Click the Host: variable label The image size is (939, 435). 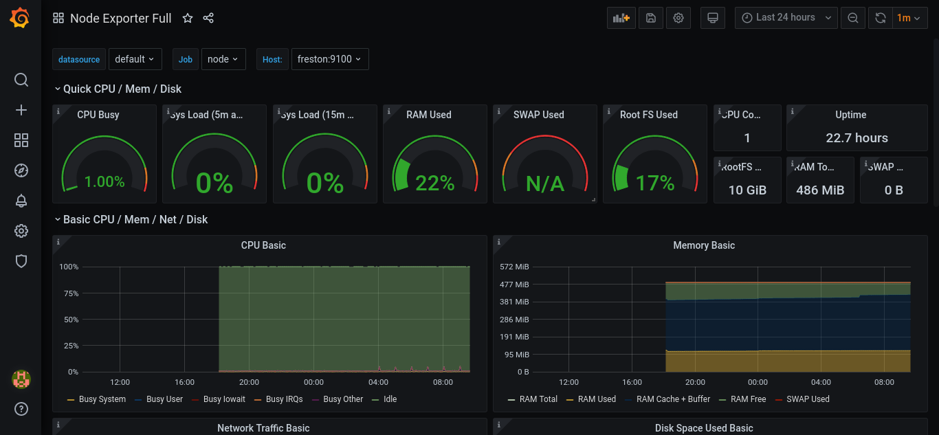(x=272, y=59)
